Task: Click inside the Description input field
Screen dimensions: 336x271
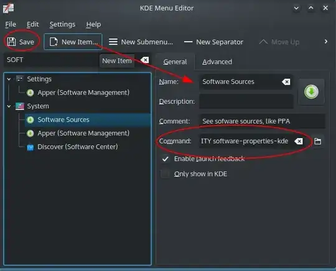Action: click(x=246, y=101)
